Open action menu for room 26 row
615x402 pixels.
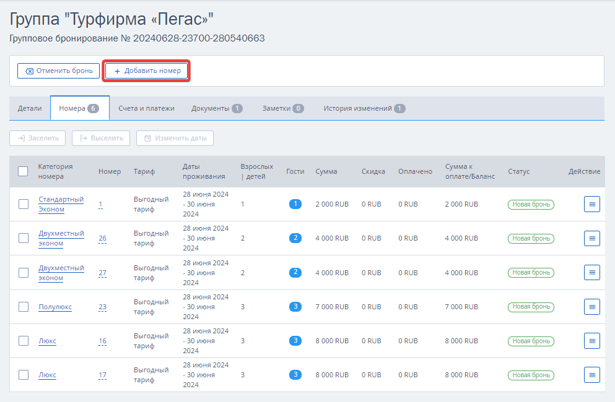coord(592,238)
